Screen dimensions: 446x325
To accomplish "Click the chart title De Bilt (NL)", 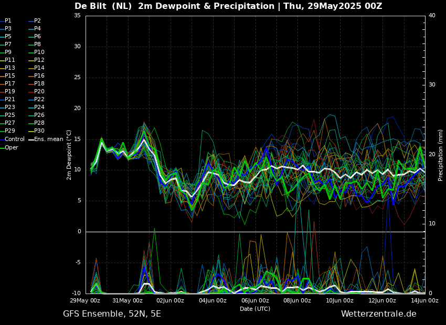I will (x=103, y=6).
